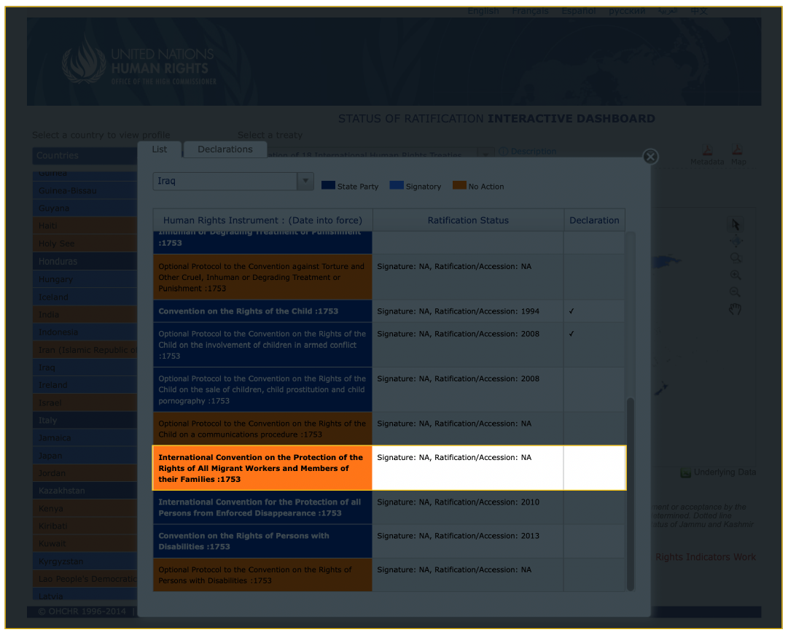Switch to the Declarations tab
The height and width of the screenshot is (635, 788).
click(225, 149)
